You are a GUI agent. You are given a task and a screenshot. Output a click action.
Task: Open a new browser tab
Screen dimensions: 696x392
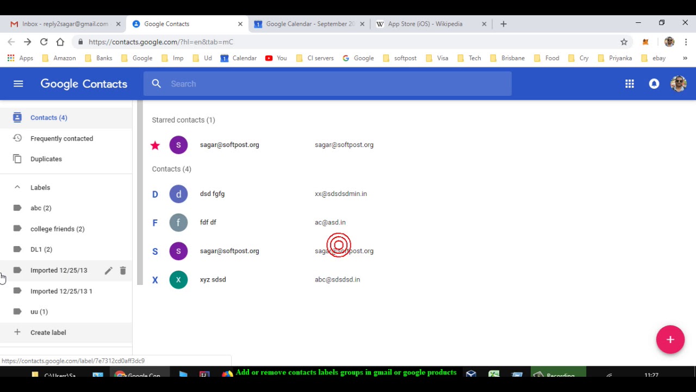pyautogui.click(x=504, y=24)
